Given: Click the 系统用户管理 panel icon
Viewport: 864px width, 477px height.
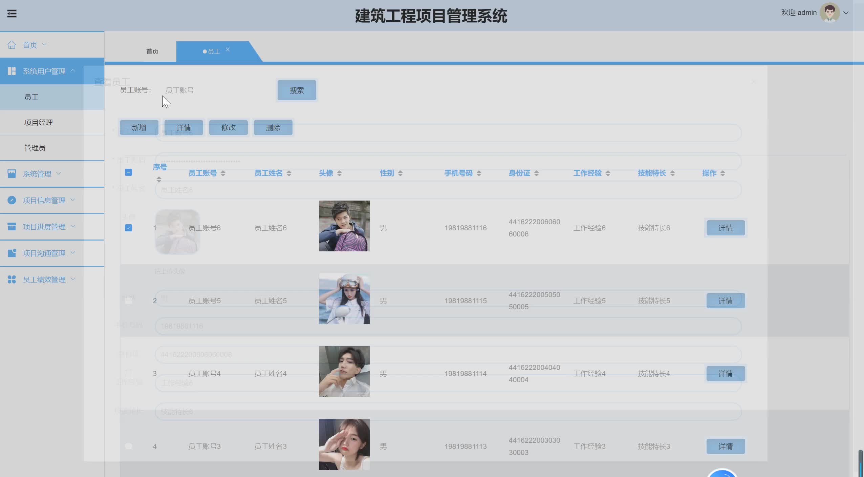Looking at the screenshot, I should coord(12,71).
